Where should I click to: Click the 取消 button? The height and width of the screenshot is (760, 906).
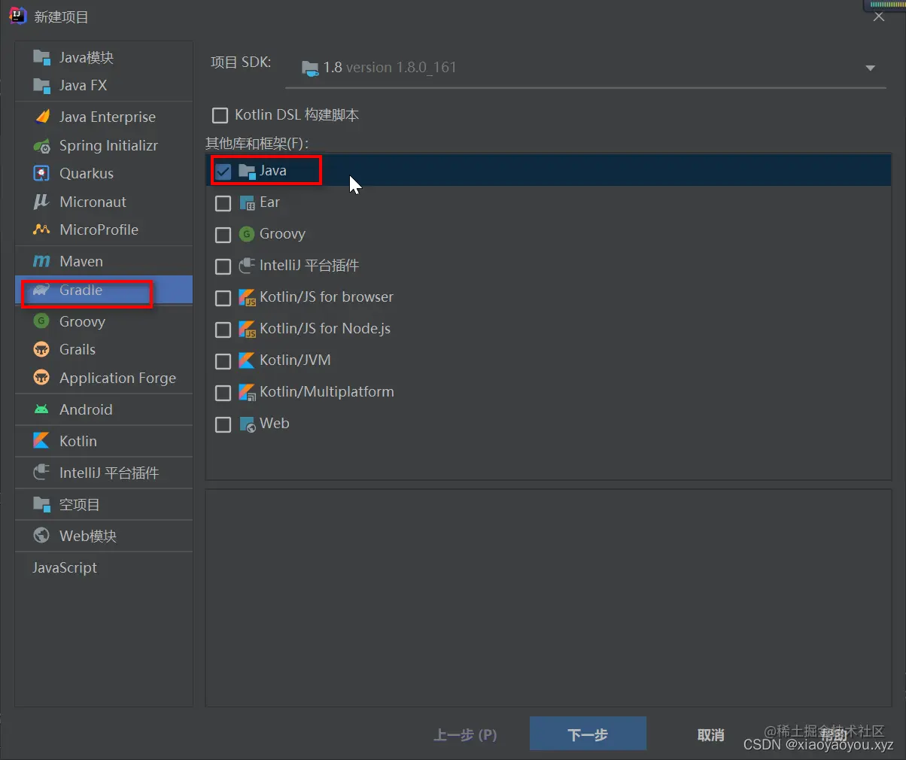pyautogui.click(x=710, y=734)
